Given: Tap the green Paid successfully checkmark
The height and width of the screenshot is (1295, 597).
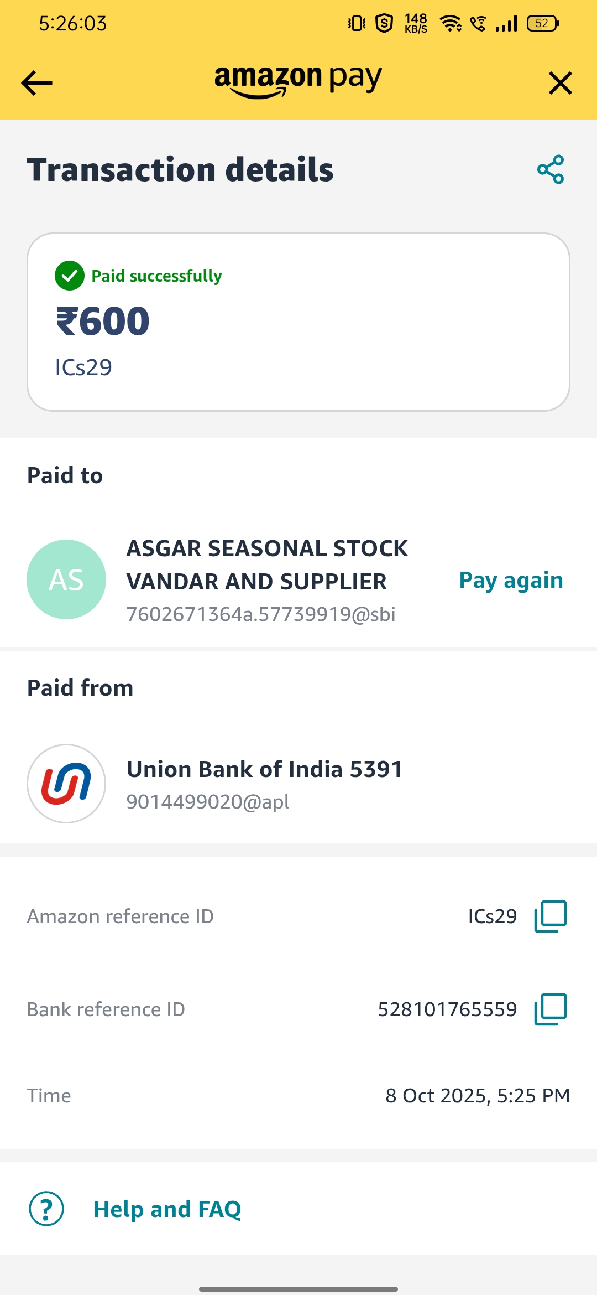Looking at the screenshot, I should (70, 276).
